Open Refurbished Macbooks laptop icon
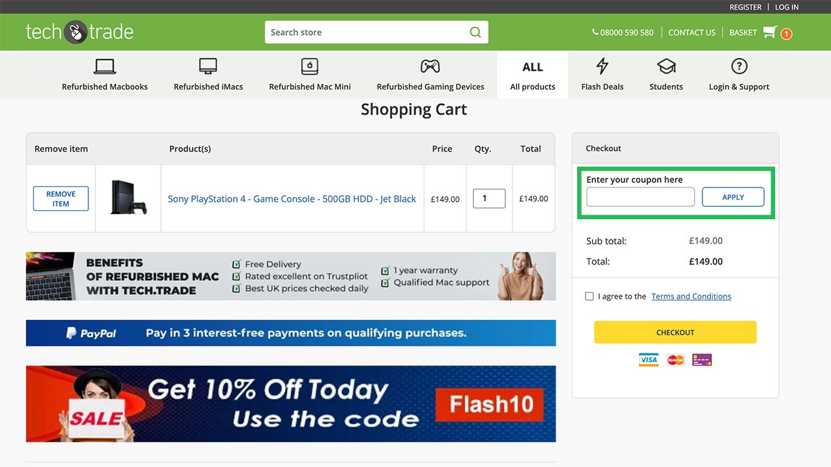 click(105, 66)
